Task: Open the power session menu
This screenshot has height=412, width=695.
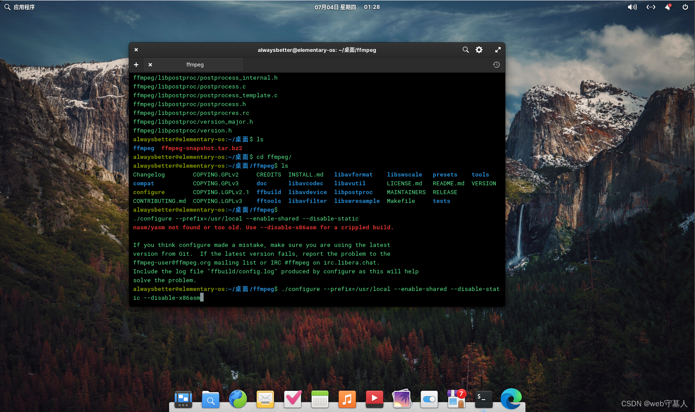Action: pos(685,7)
